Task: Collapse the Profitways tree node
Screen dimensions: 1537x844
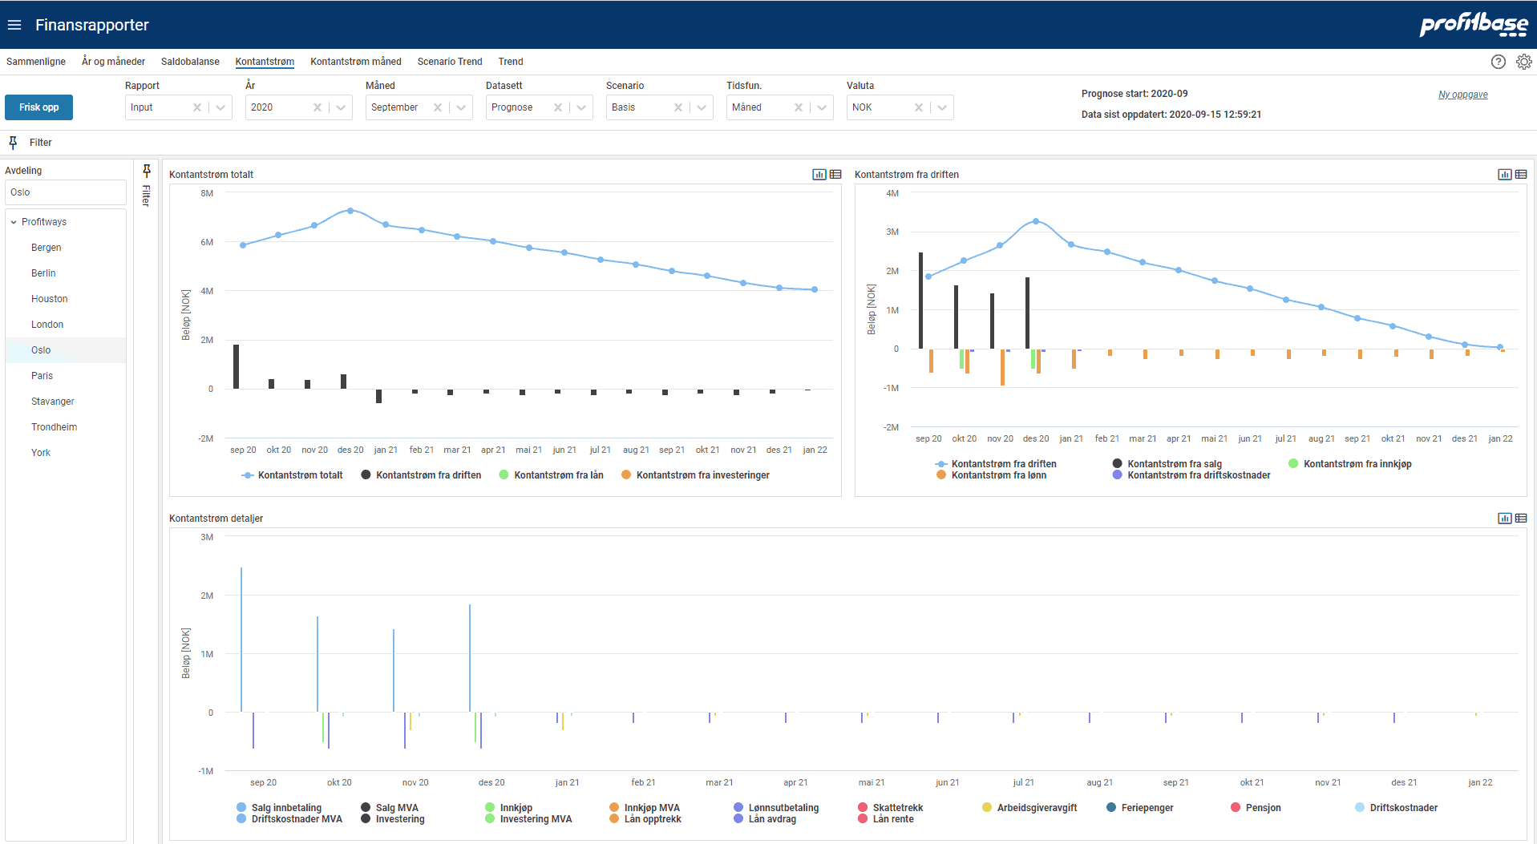Action: (x=14, y=222)
